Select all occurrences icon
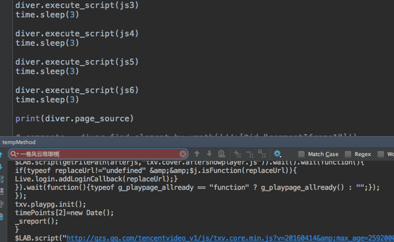Screen dimensions: 394x242 click(262, 154)
